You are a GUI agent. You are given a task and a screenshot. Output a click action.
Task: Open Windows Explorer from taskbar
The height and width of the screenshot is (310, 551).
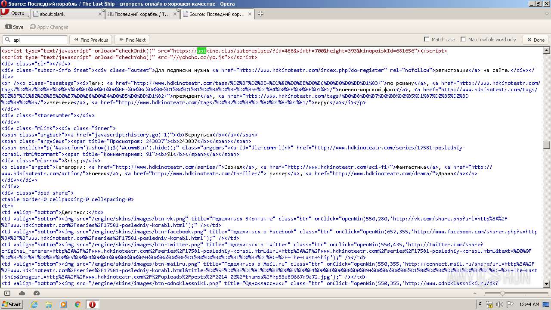tap(49, 304)
